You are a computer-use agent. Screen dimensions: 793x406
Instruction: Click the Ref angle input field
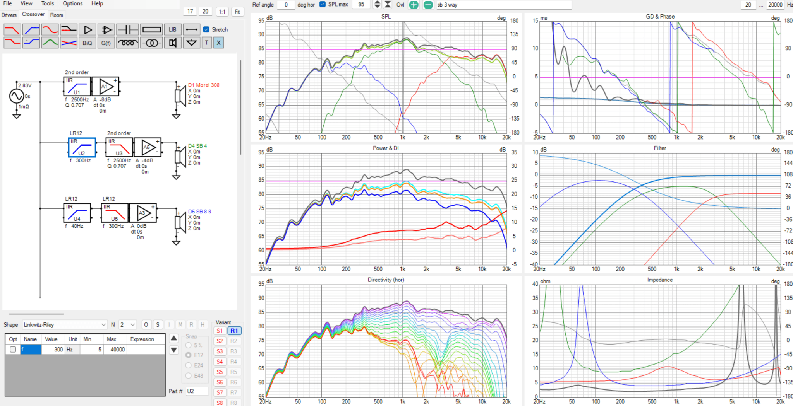click(286, 5)
